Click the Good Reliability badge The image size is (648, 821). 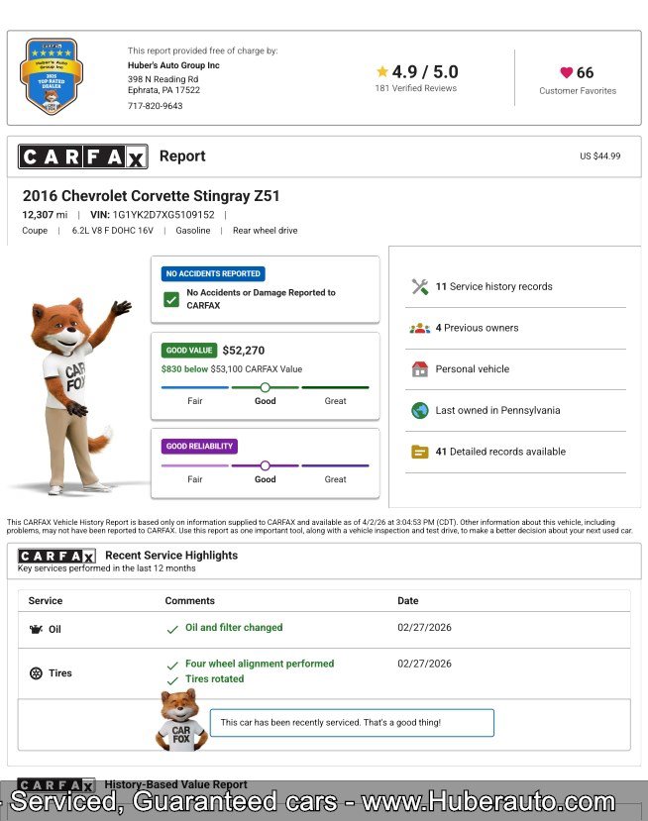(x=199, y=447)
